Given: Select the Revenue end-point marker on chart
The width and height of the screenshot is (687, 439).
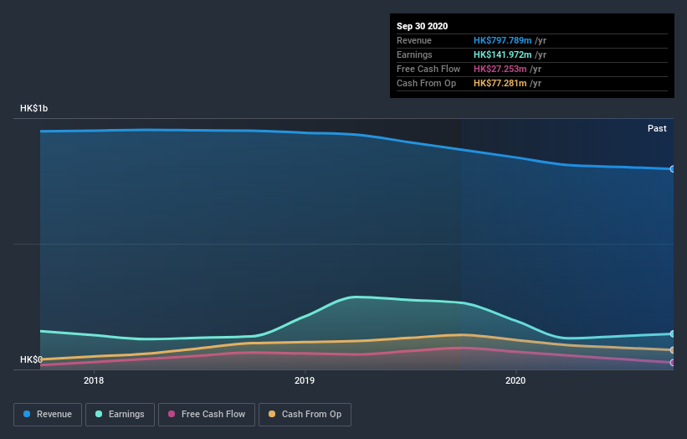Looking at the screenshot, I should click(x=673, y=169).
